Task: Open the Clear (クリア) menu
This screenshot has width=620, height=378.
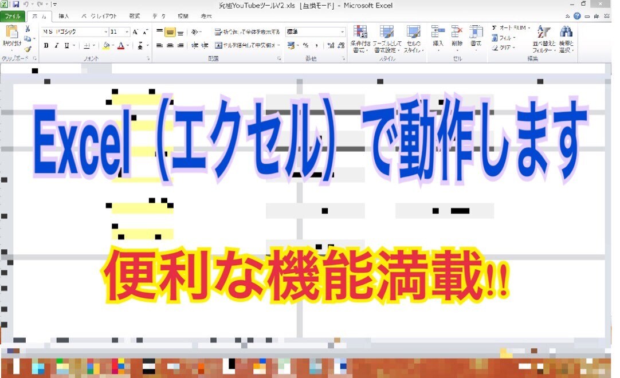Action: pyautogui.click(x=503, y=48)
